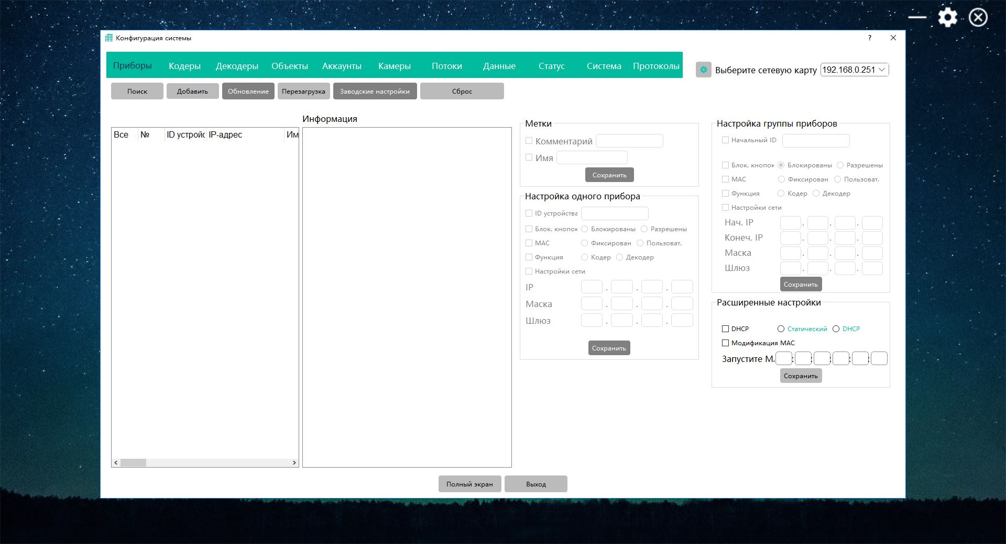This screenshot has width=1006, height=544.
Task: Click the Полный экран button
Action: click(469, 484)
